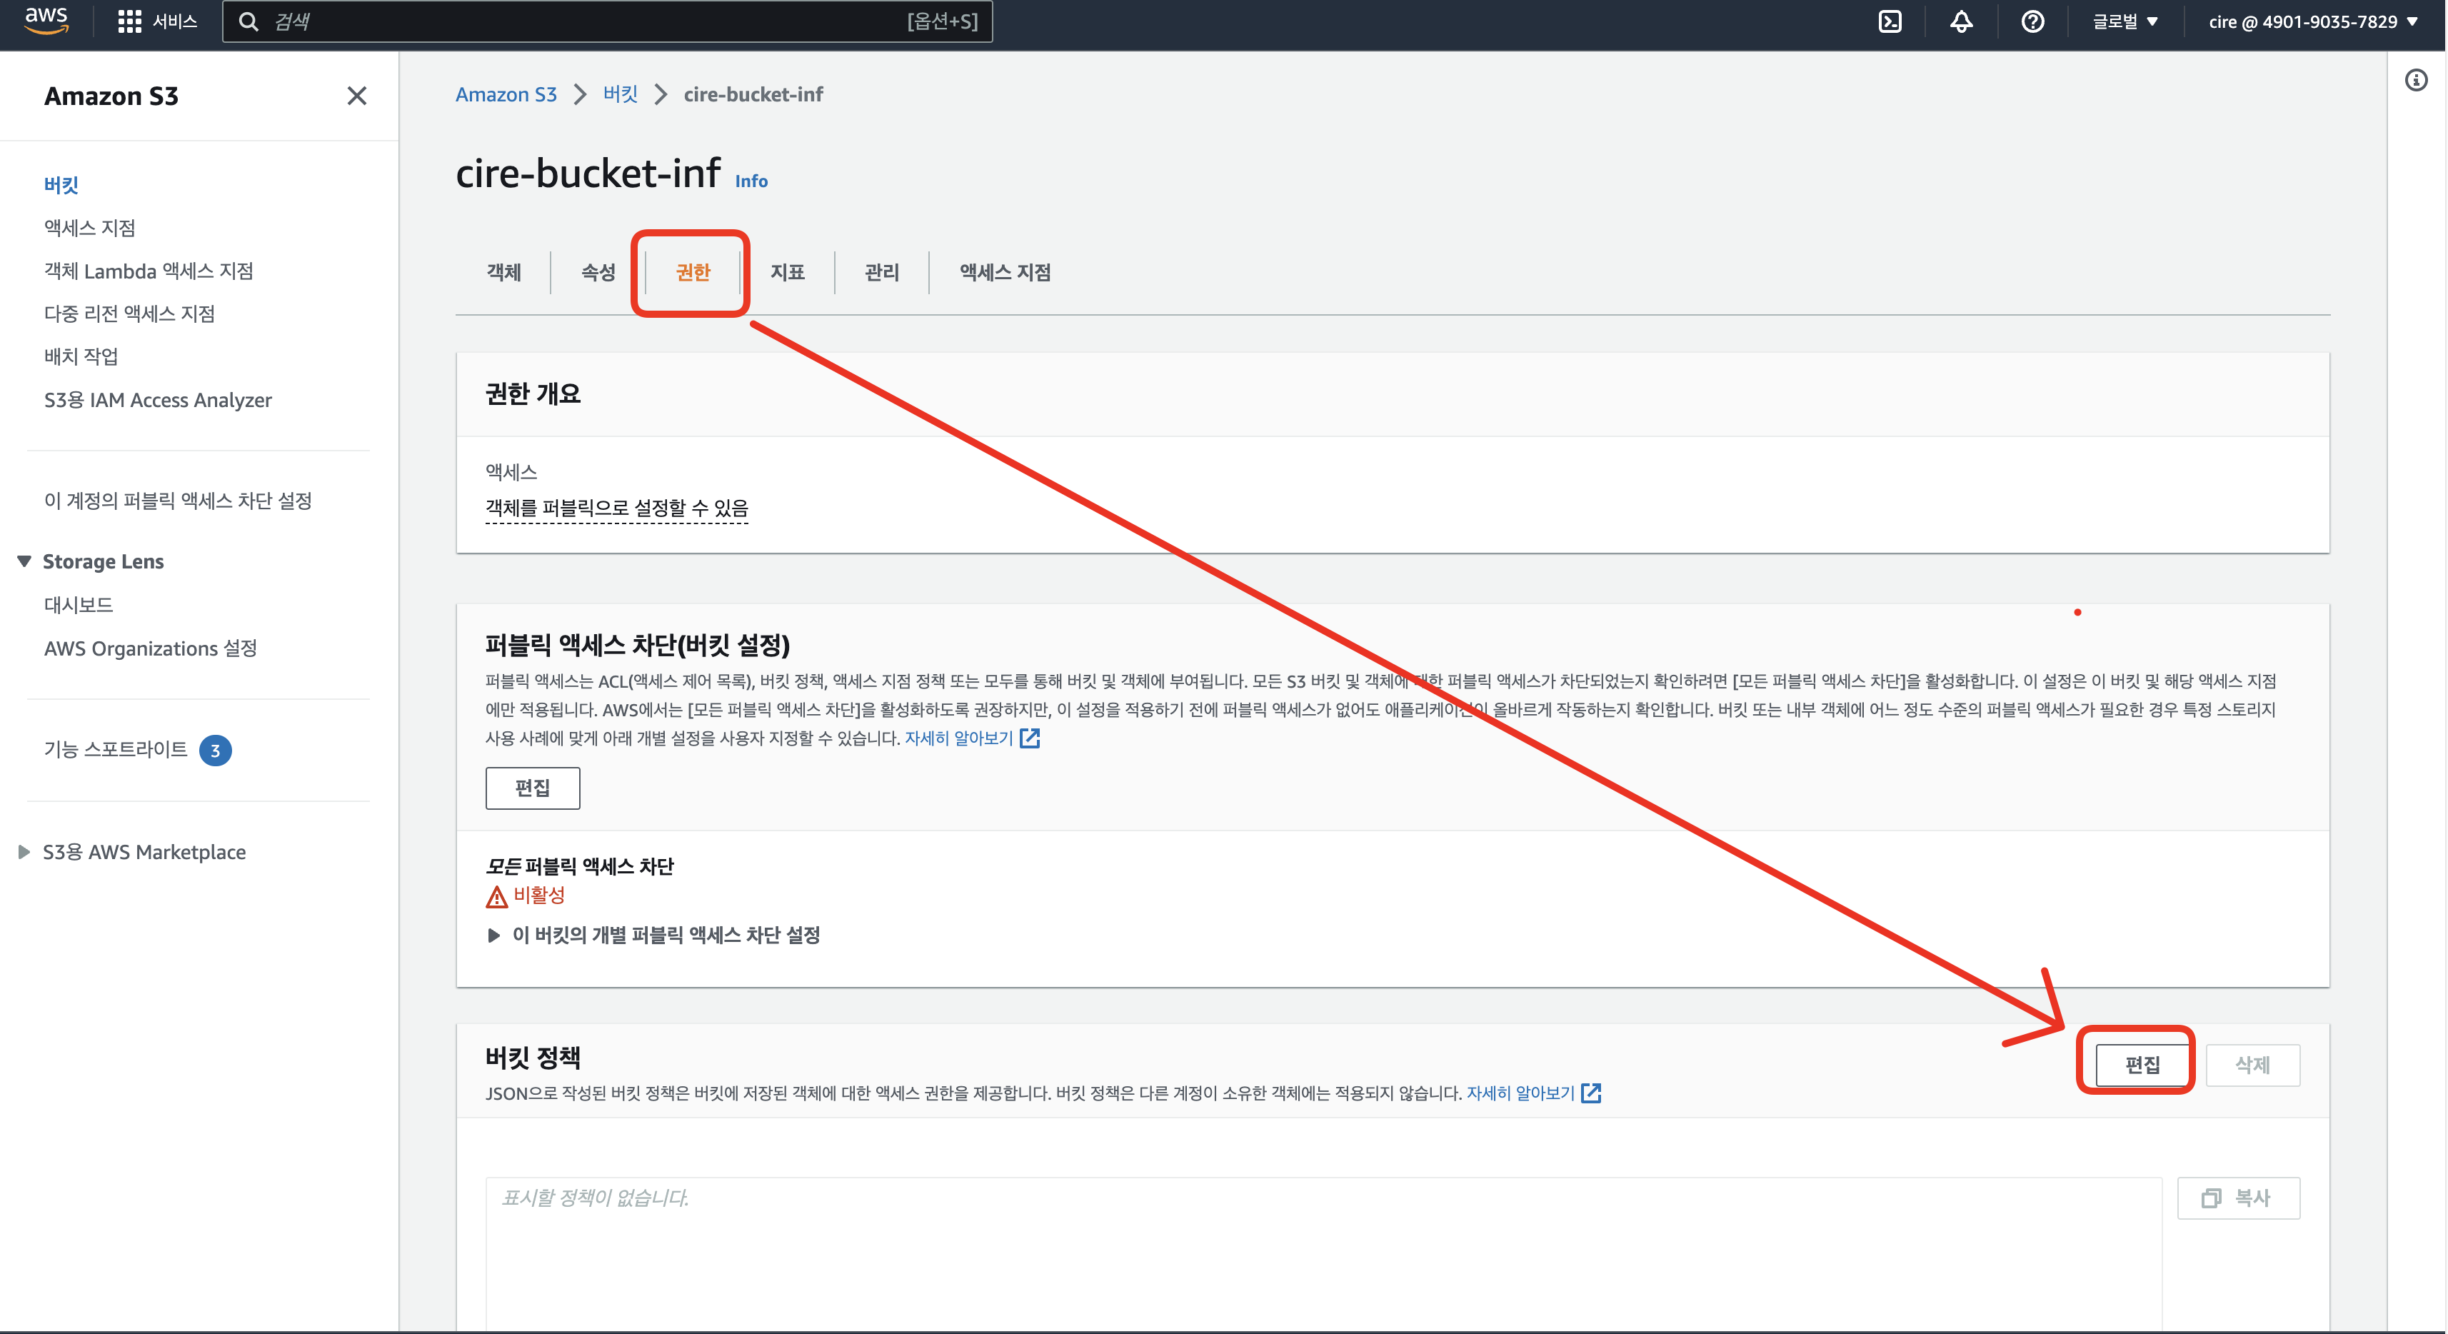Click the feature spotlight badge 3
Viewport: 2448px width, 1334px height.
tap(216, 751)
